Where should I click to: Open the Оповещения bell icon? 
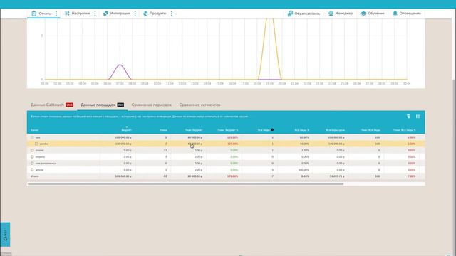pos(395,14)
